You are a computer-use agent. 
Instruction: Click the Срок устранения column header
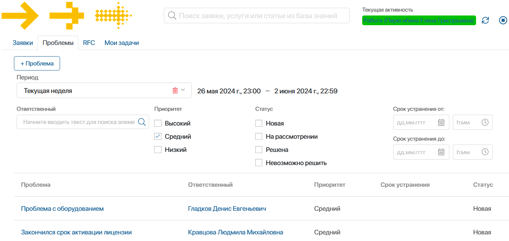tap(405, 185)
